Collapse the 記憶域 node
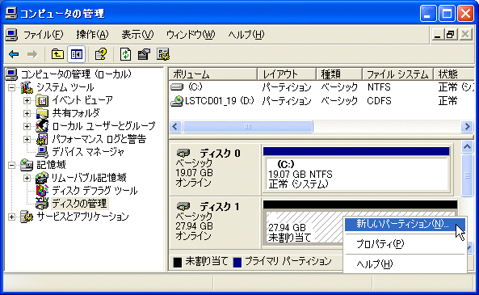 click(x=11, y=165)
